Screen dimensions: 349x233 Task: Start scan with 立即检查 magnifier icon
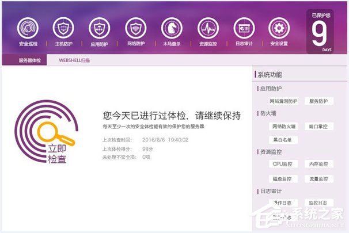click(x=47, y=132)
